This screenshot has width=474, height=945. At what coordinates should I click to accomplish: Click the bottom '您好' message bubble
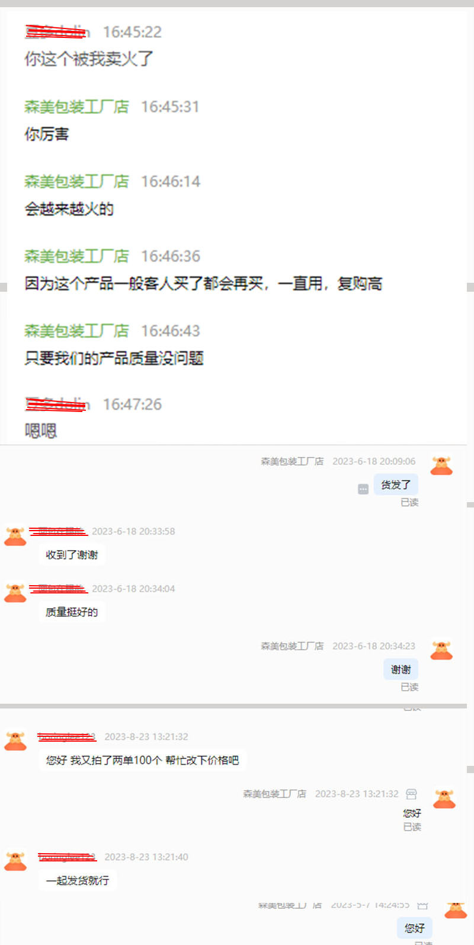tap(415, 928)
